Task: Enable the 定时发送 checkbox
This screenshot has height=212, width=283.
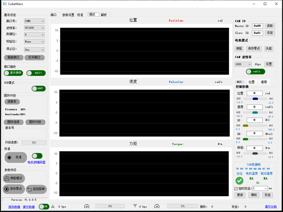Action: (x=236, y=189)
